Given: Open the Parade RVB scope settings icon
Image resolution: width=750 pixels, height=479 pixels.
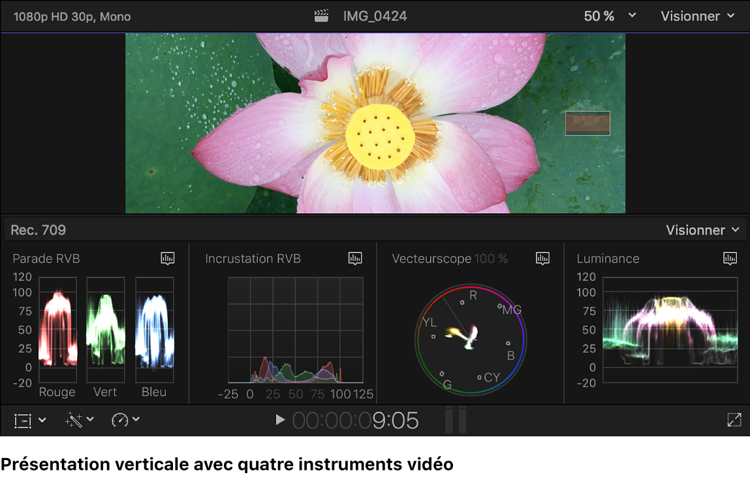Looking at the screenshot, I should 167,258.
